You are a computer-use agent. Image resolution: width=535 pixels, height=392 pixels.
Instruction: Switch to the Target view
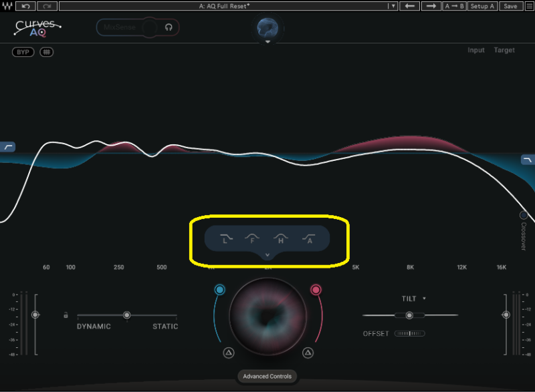click(504, 51)
